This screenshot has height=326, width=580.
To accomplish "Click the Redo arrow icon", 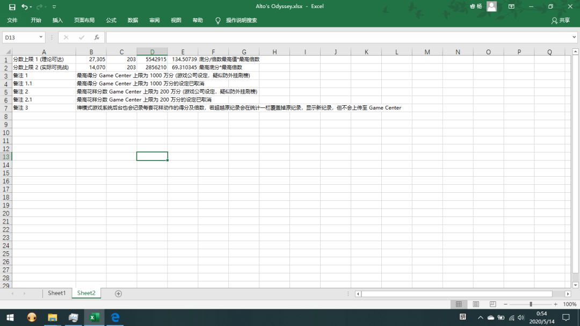I will pyautogui.click(x=39, y=6).
